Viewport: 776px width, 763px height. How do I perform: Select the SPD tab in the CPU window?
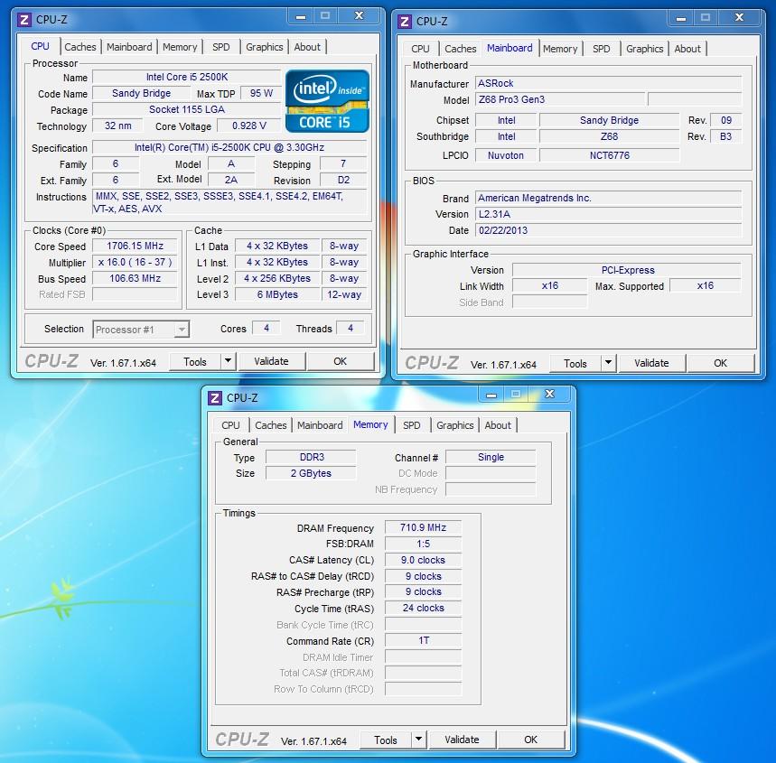(220, 47)
